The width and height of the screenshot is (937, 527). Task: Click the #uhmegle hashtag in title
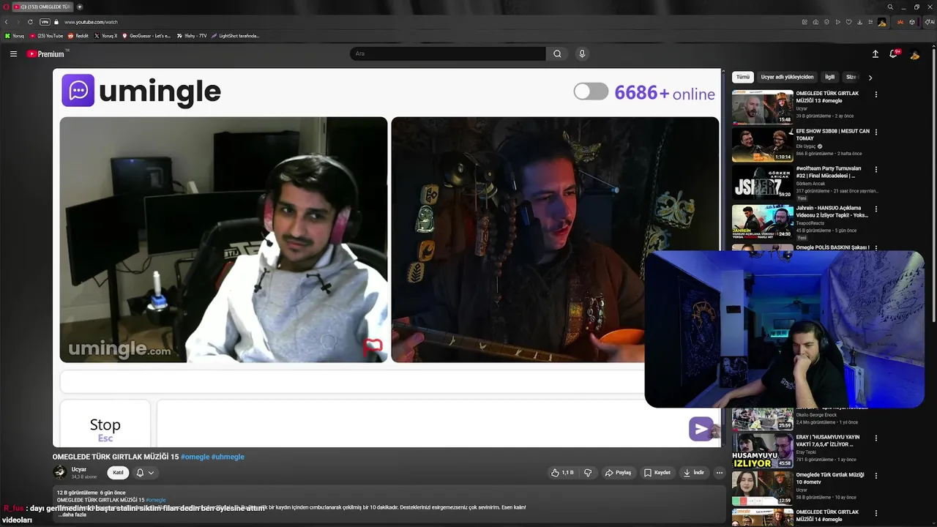[228, 457]
